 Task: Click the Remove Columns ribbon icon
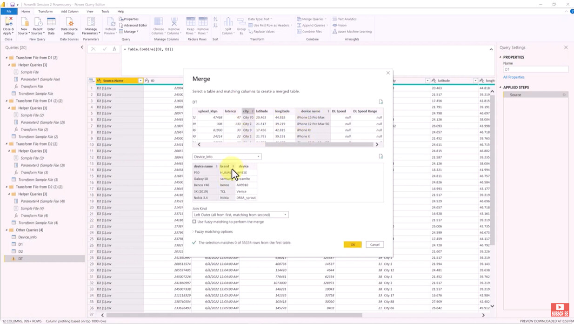pos(174,22)
